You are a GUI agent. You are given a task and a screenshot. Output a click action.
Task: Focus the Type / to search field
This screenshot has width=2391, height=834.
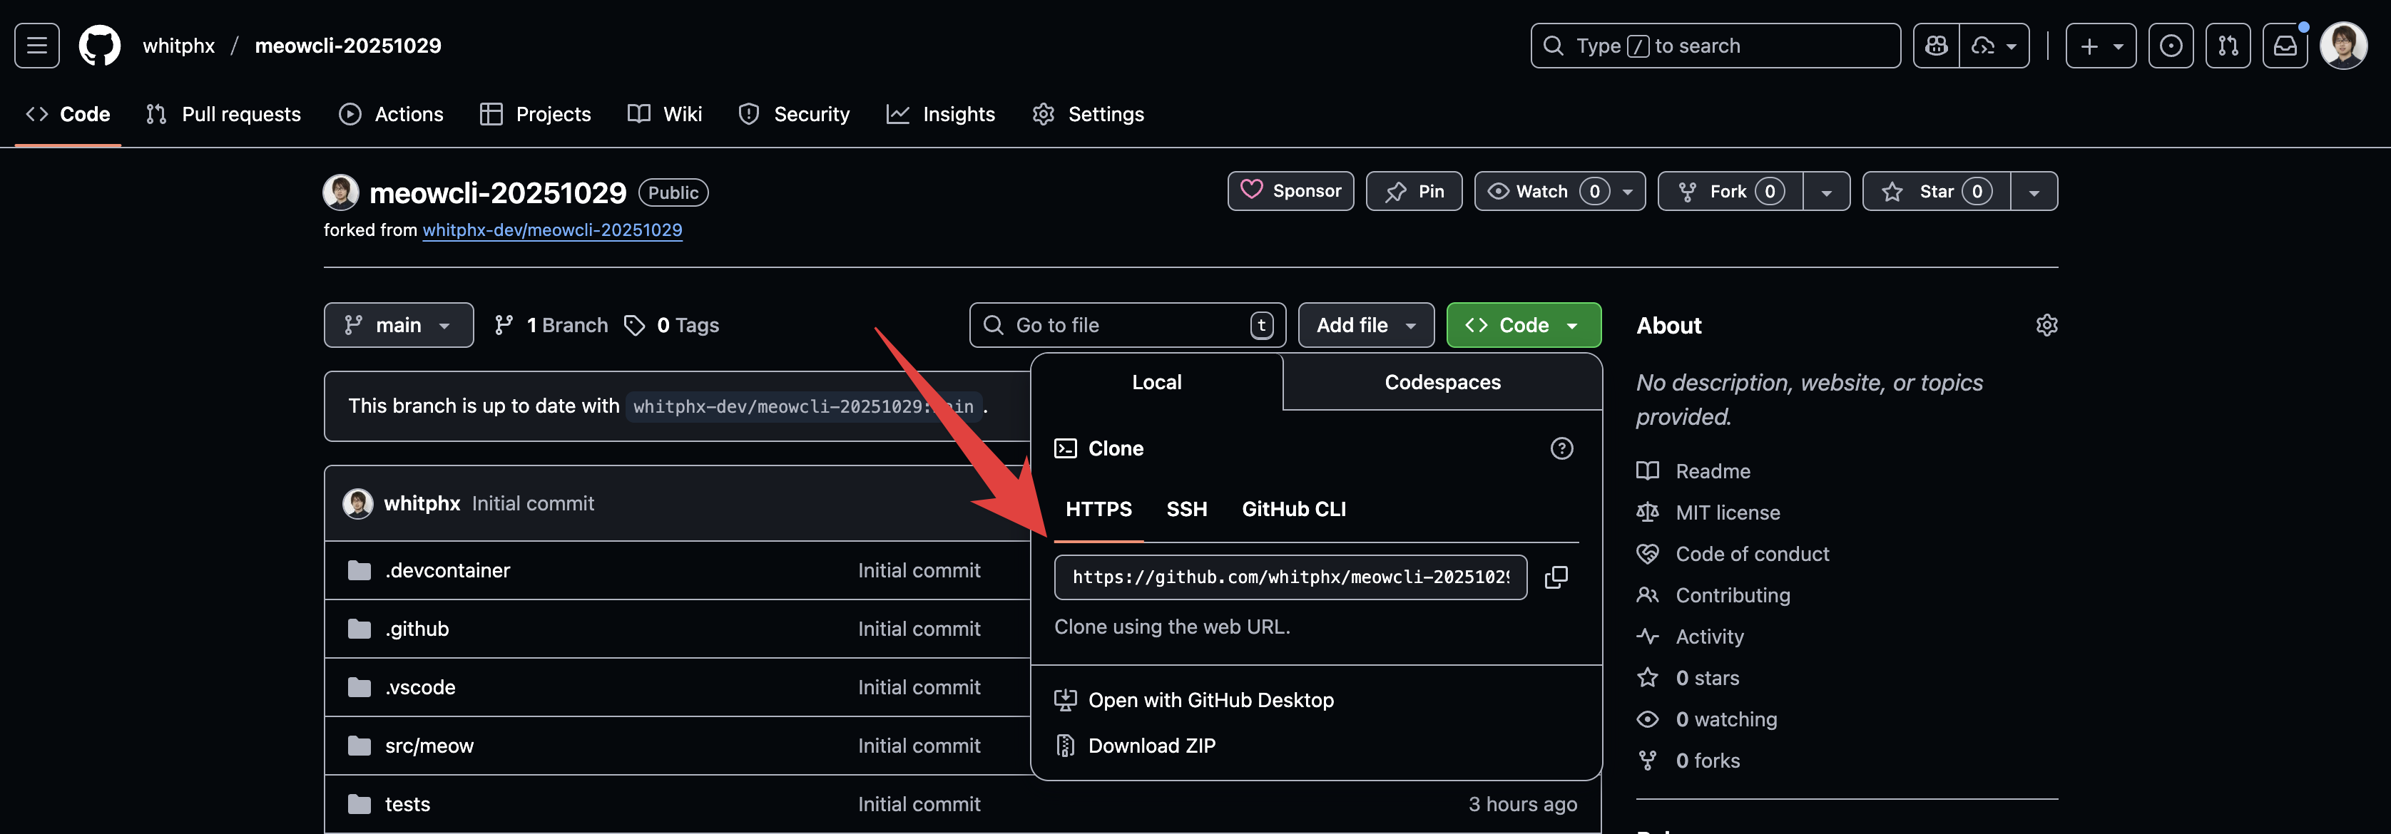pos(1715,46)
